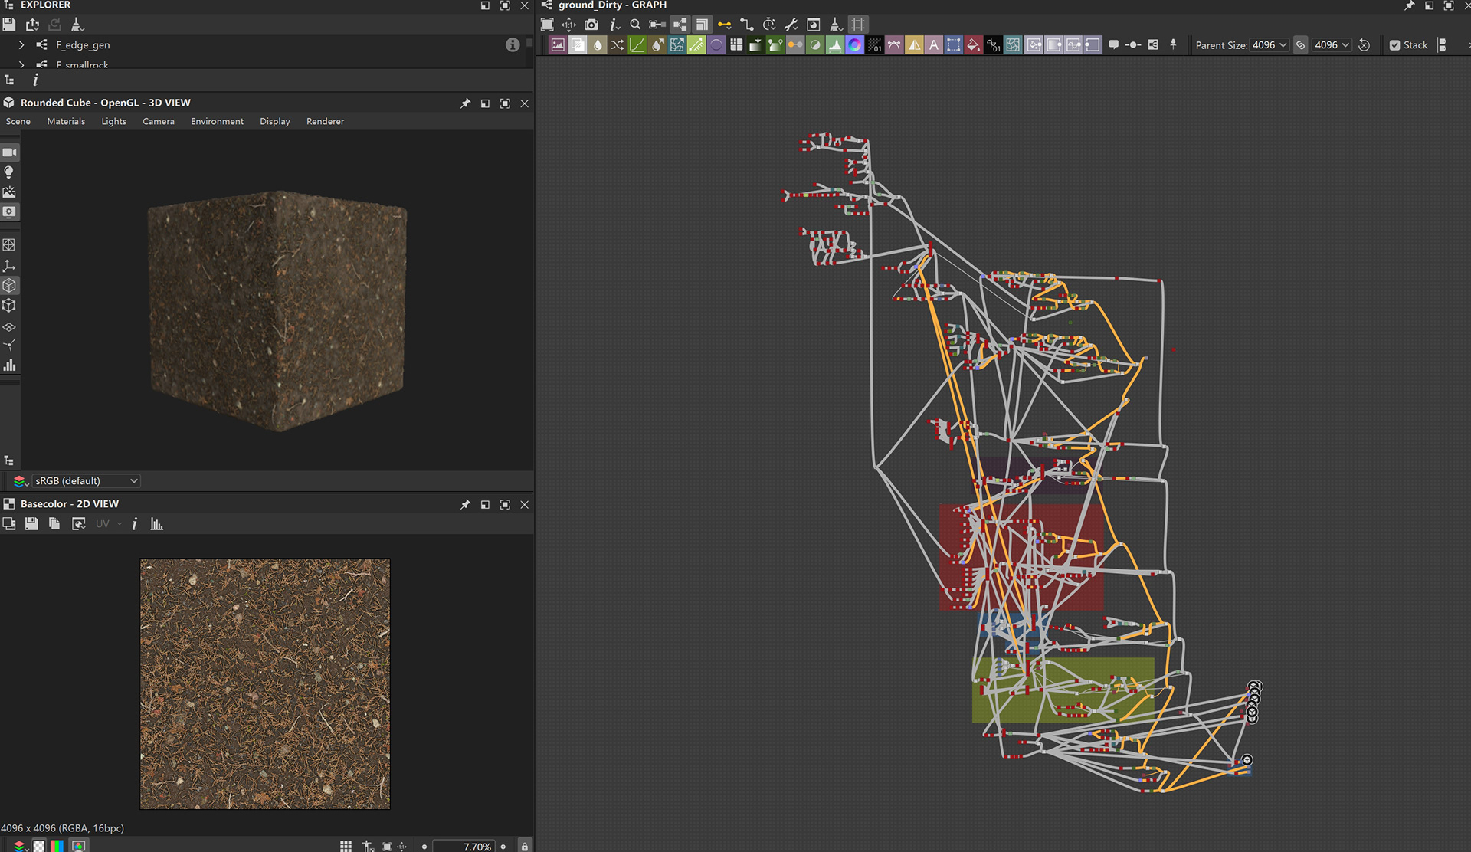1471x852 pixels.
Task: Insert a Curve node
Action: click(x=637, y=45)
